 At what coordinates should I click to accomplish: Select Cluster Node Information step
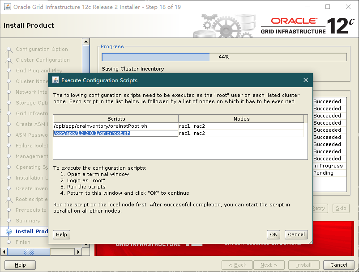(32, 81)
